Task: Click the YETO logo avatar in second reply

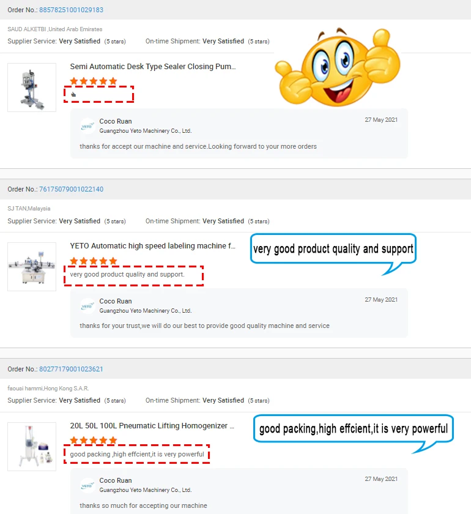Action: 87,306
